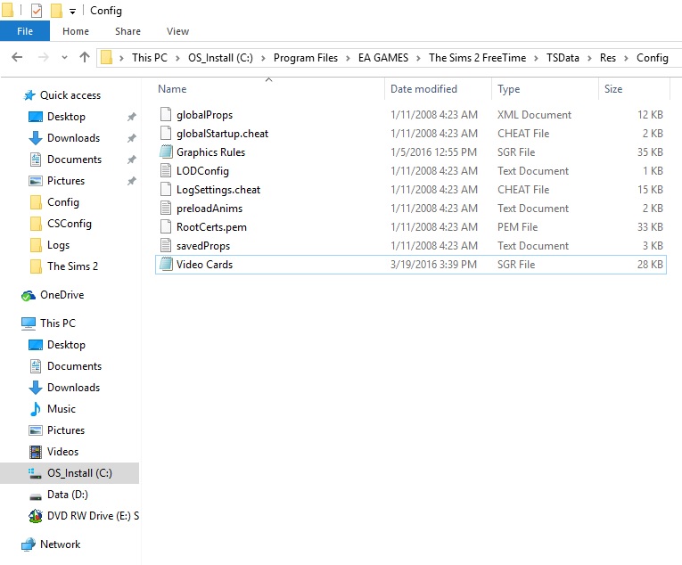Sort files by Date modified column
The width and height of the screenshot is (682, 565).
click(423, 89)
